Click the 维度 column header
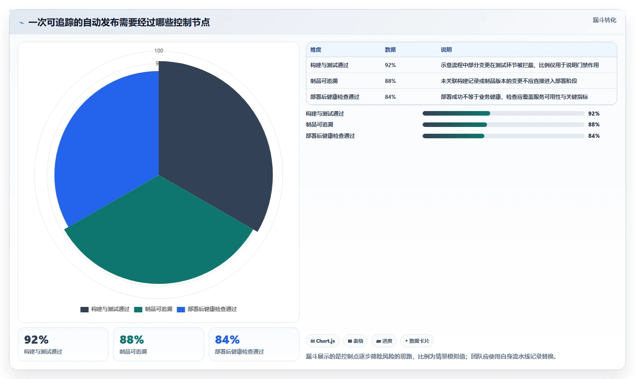The image size is (635, 379). (316, 50)
